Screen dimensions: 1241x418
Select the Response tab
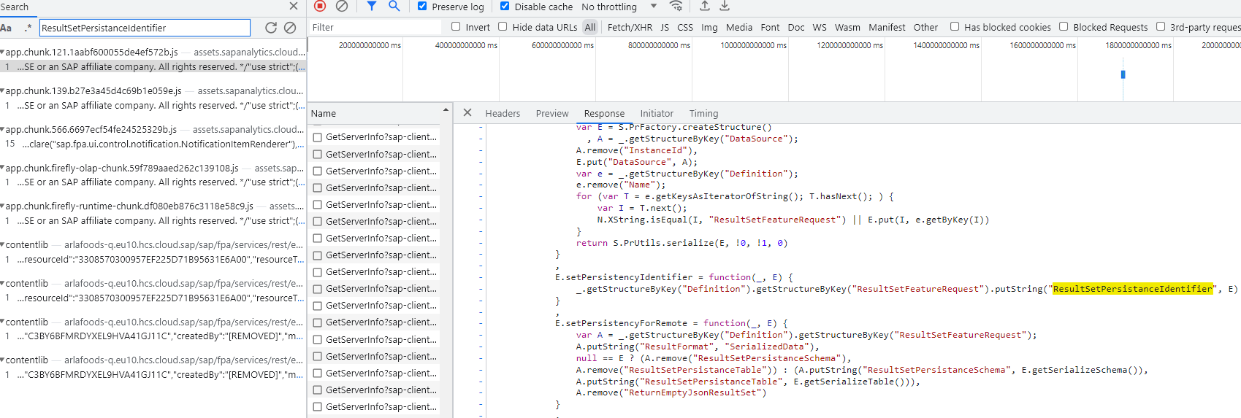pos(604,113)
